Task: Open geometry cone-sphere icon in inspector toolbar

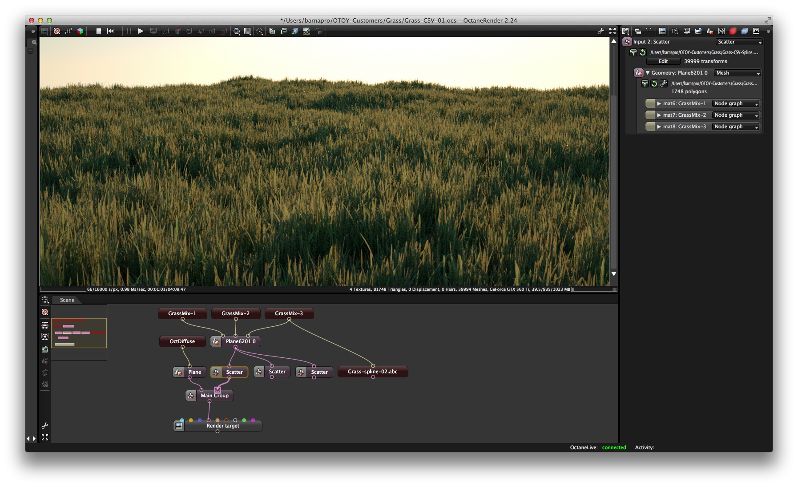Action: [x=709, y=31]
